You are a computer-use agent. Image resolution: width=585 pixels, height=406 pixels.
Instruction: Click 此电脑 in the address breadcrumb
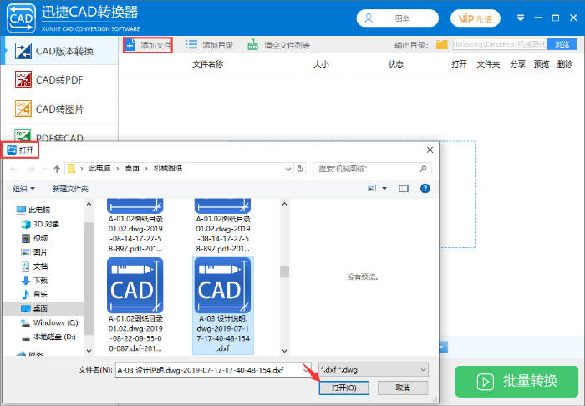pyautogui.click(x=99, y=169)
